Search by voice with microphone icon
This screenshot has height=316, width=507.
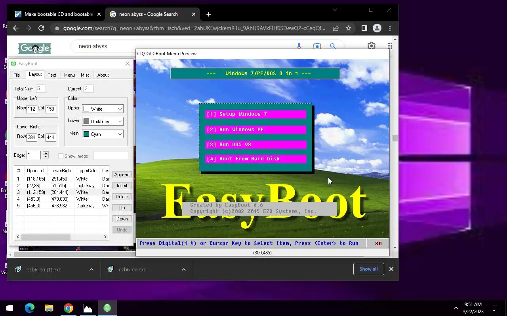(x=299, y=46)
